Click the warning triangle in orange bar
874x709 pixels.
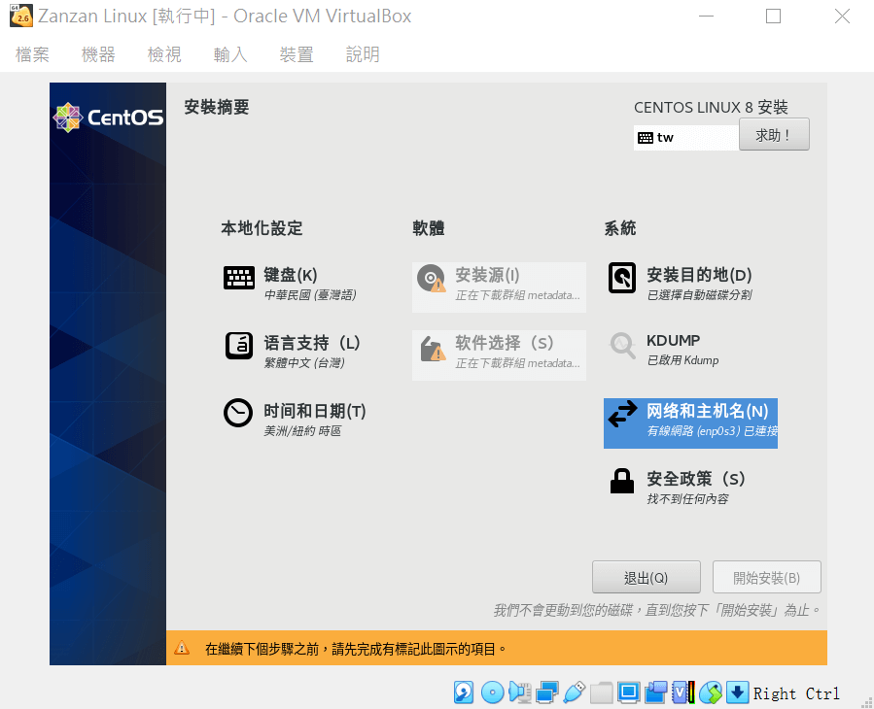[x=182, y=648]
